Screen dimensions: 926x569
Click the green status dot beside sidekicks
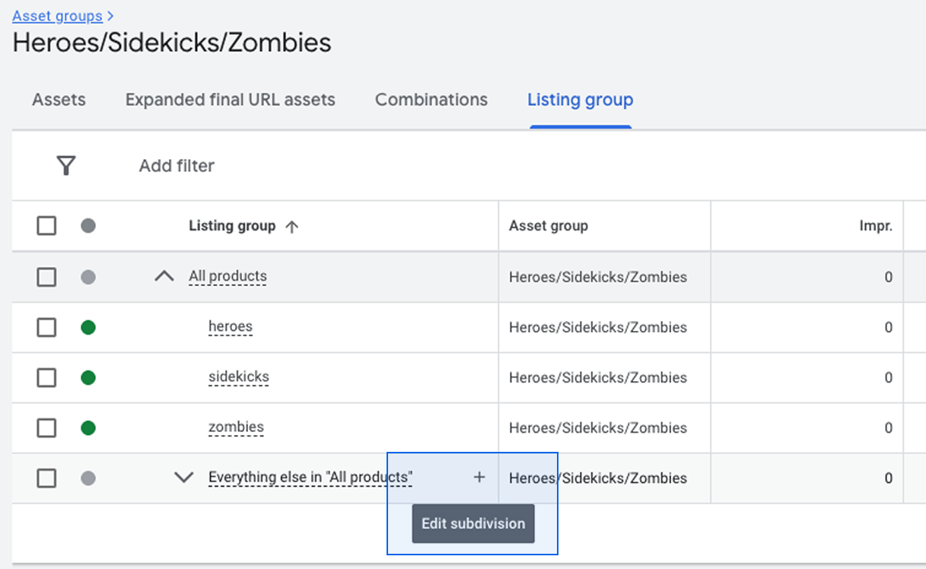point(88,377)
